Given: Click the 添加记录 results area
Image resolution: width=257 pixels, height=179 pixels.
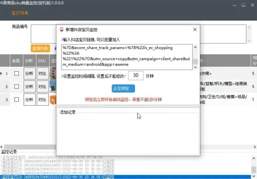Looking at the screenshot, I should pos(128,133).
